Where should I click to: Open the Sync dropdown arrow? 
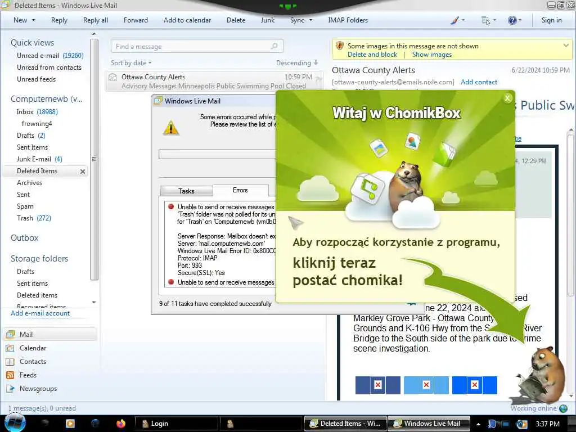(x=310, y=20)
